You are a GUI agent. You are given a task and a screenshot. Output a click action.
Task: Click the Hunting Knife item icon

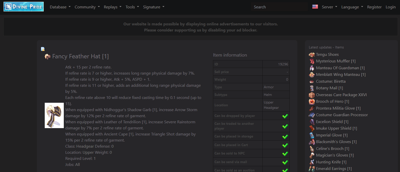(x=312, y=162)
